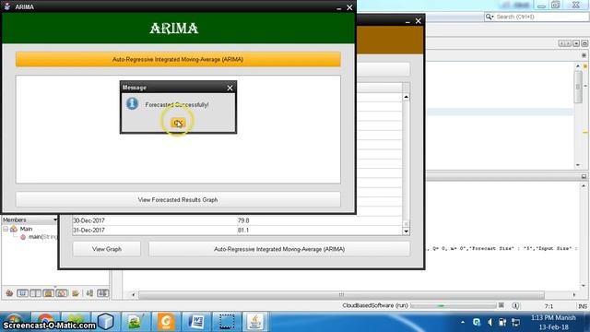590x332 pixels.
Task: Click table scrollbar up arrow in background window
Action: pos(406,97)
